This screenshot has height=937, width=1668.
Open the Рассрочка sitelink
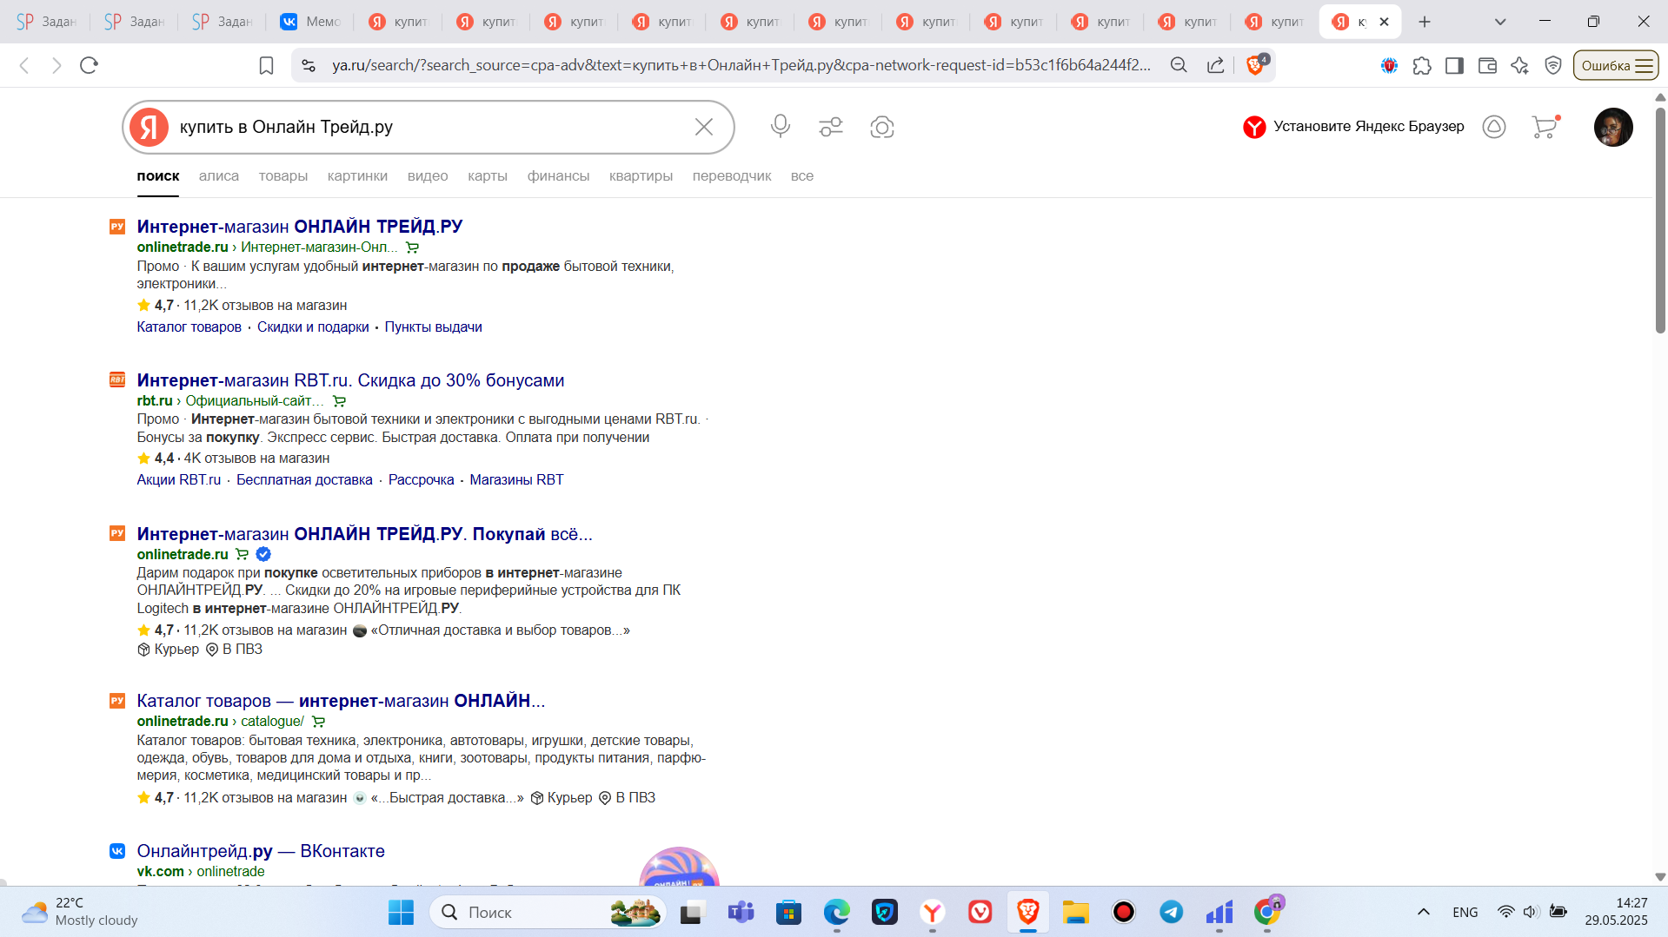421,480
